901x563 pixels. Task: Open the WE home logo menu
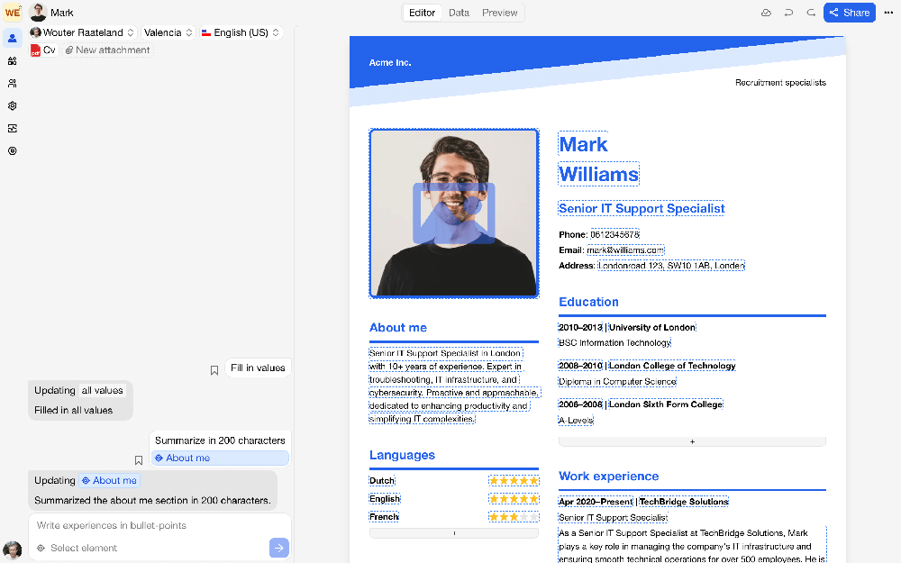12,12
